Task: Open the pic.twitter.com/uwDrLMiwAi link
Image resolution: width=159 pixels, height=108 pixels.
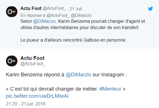Action: tap(37, 96)
